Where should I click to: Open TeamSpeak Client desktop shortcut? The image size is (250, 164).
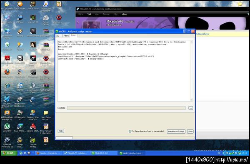(33, 86)
